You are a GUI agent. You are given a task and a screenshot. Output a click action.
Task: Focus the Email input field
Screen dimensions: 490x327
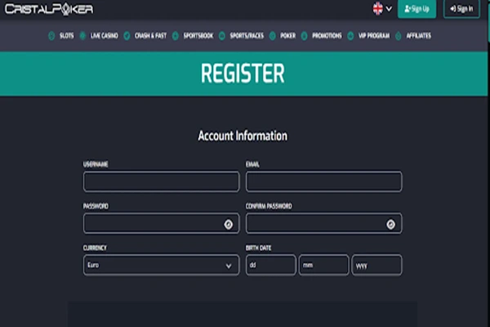[x=323, y=181]
